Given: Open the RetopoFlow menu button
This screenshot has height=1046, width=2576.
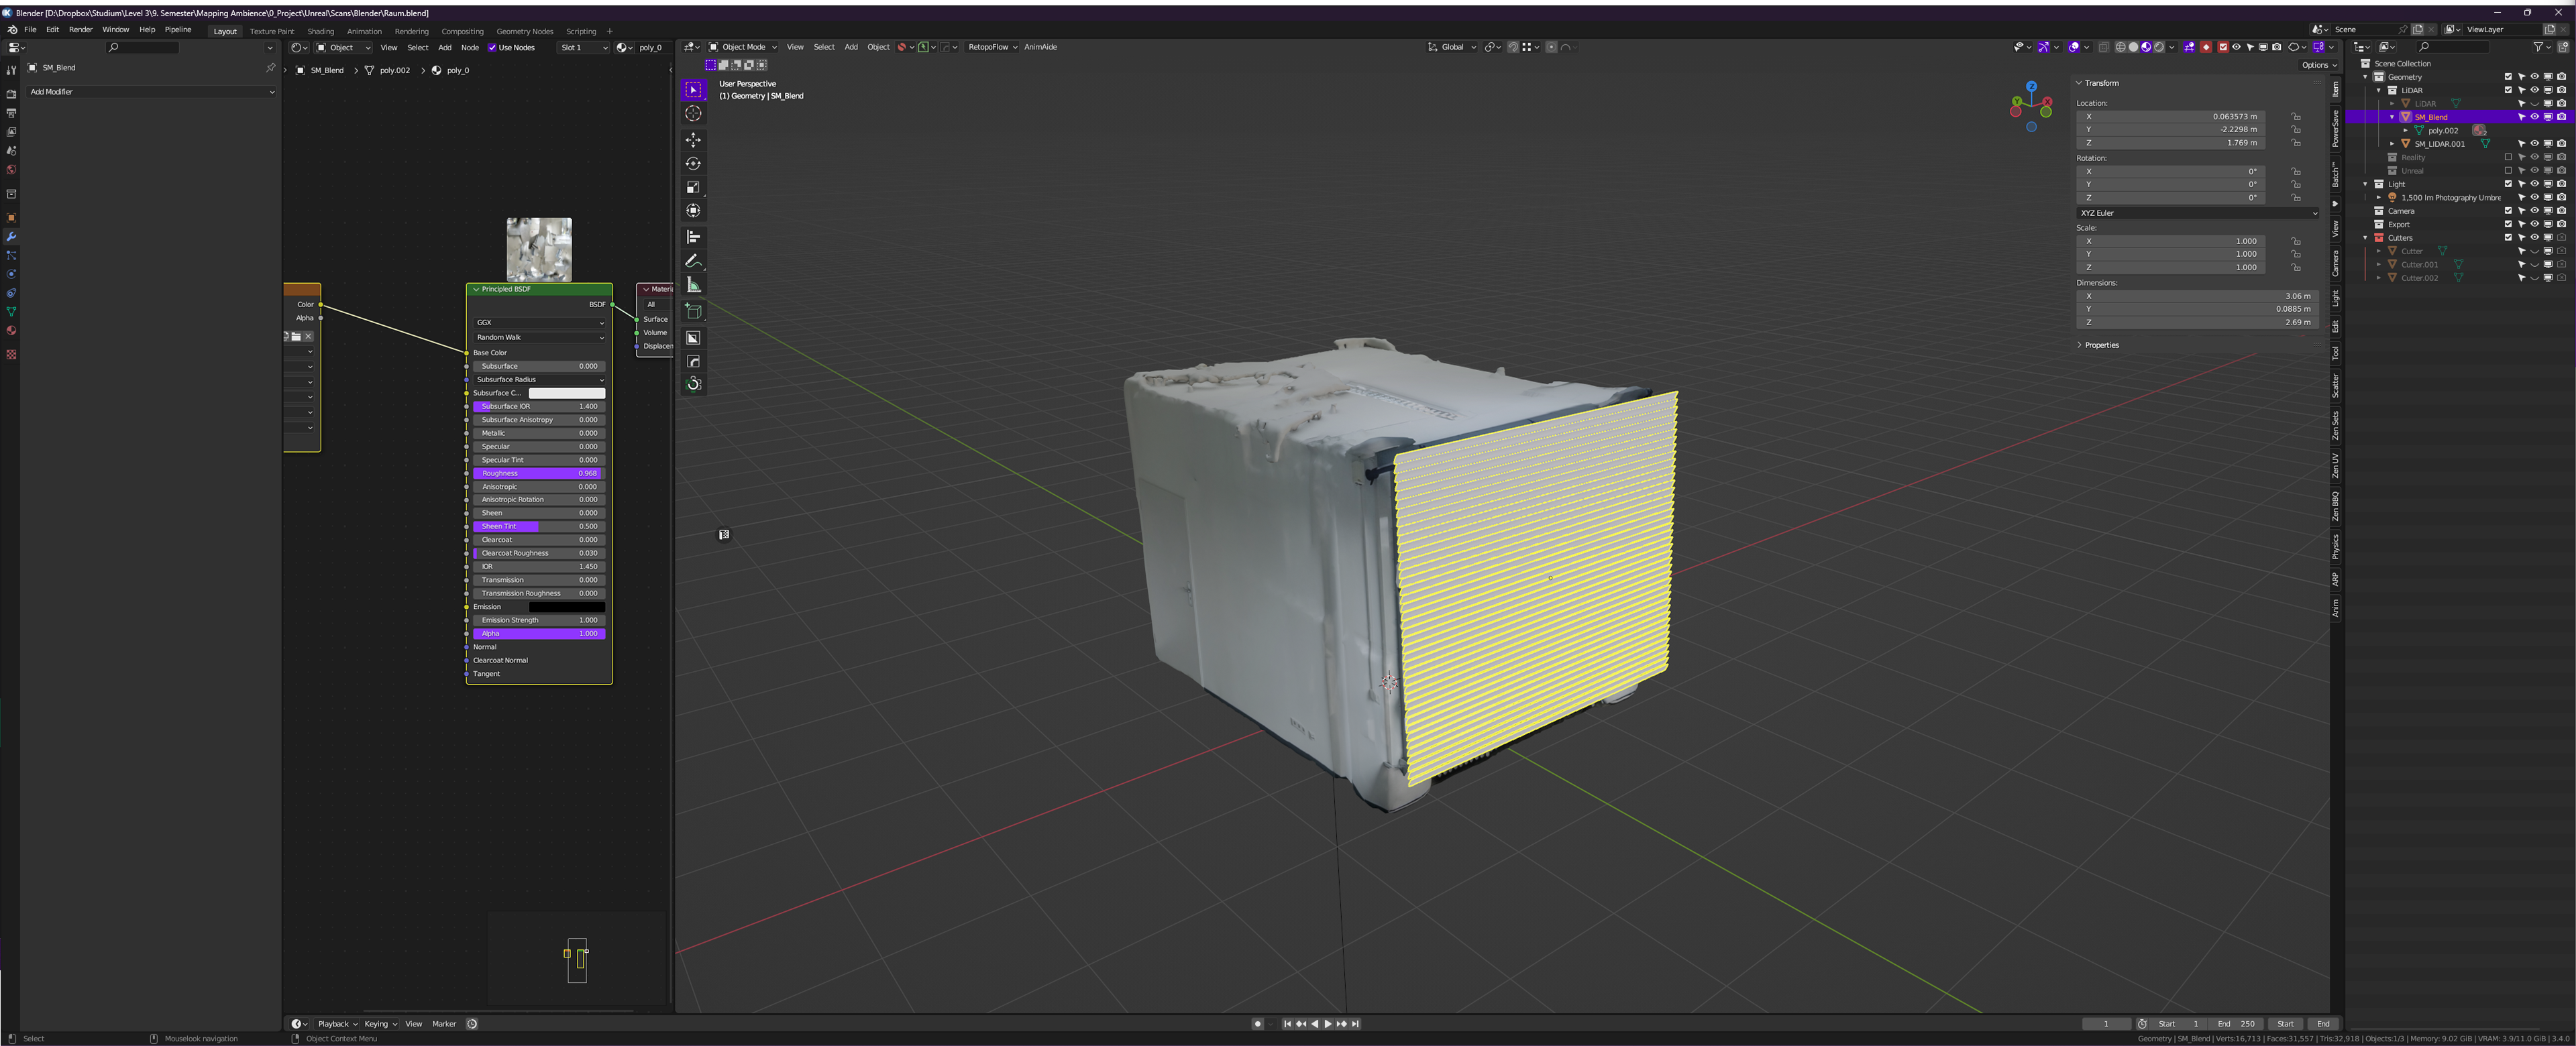Looking at the screenshot, I should point(991,47).
